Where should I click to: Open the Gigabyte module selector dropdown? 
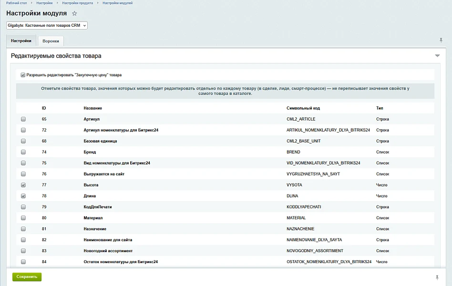(x=47, y=25)
